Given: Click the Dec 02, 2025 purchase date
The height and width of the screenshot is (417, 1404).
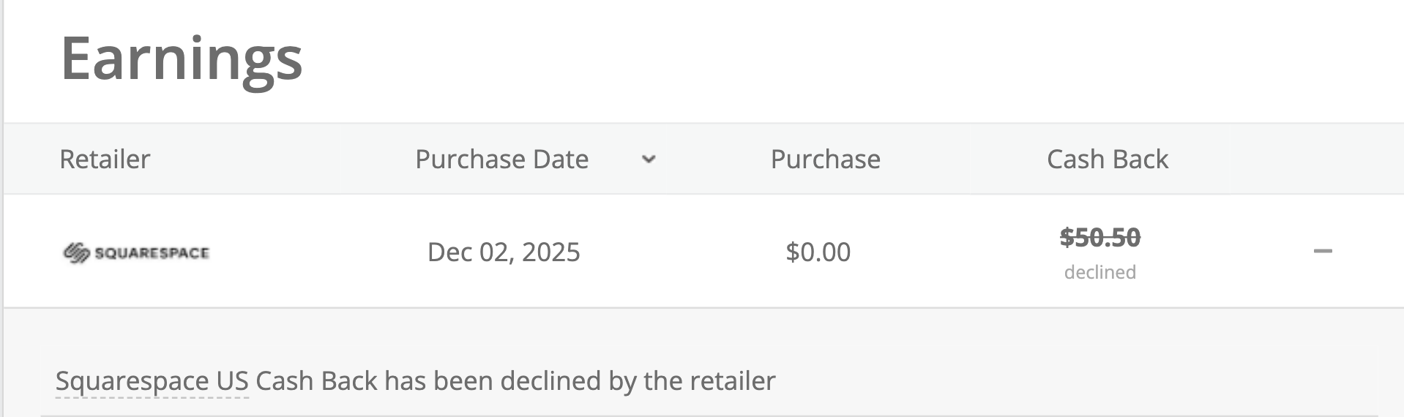Looking at the screenshot, I should (504, 252).
